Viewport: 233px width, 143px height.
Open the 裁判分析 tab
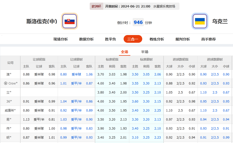point(183,39)
